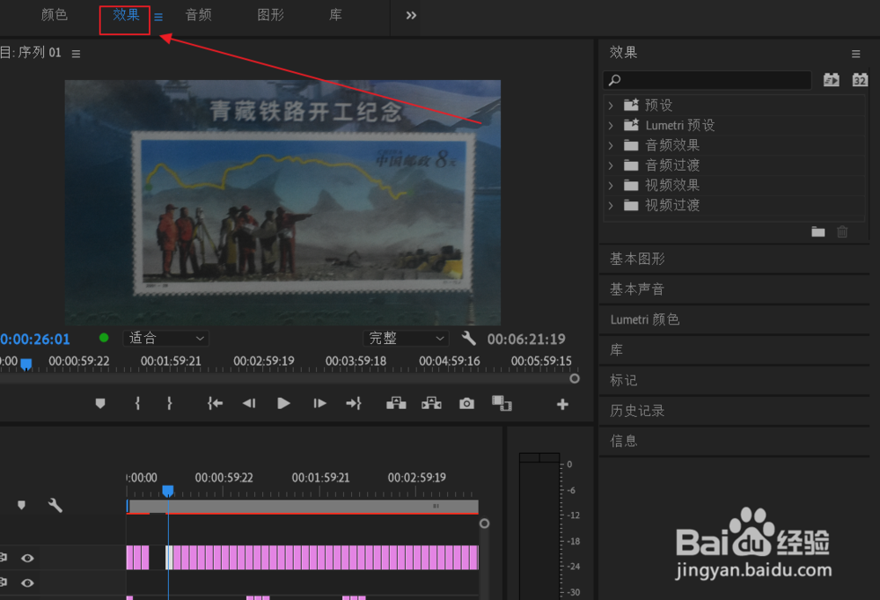Screen dimensions: 880x600
Task: Expand the 音频过渡 folder
Action: 612,165
